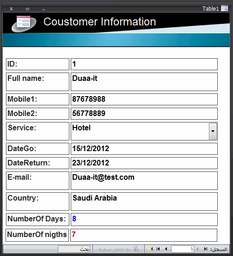
Task: Click the record number box
Action: [x=182, y=249]
